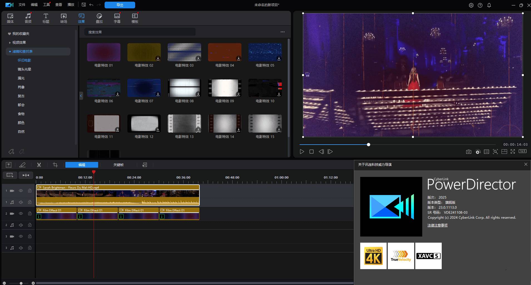
Task: Open the 转场 (Transitions) panel
Action: pos(63,18)
